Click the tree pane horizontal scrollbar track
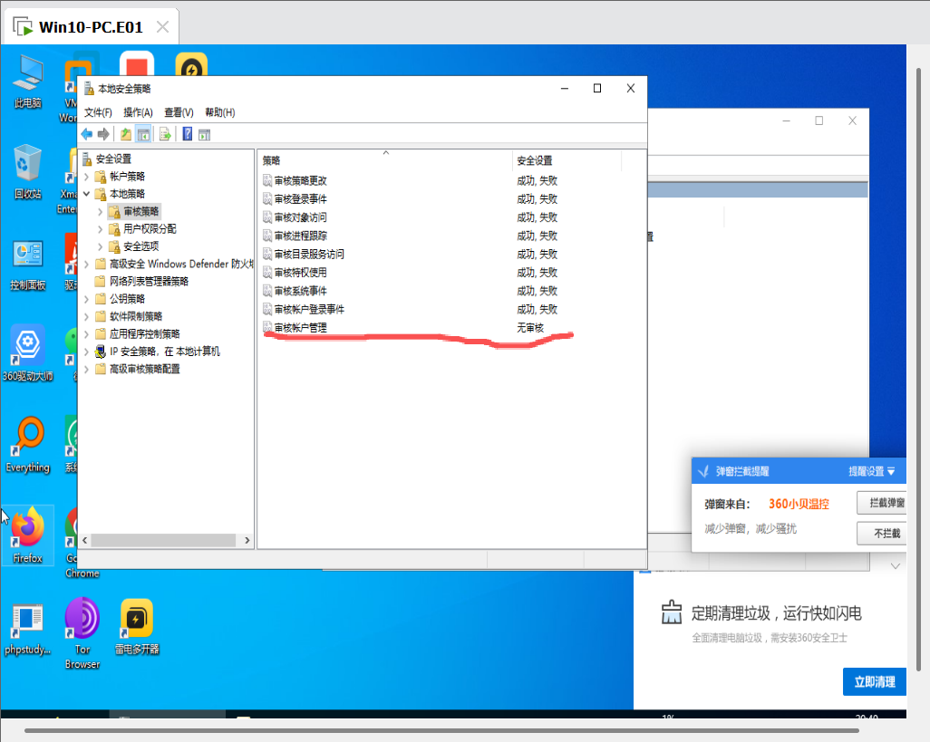The width and height of the screenshot is (930, 742). coord(165,541)
